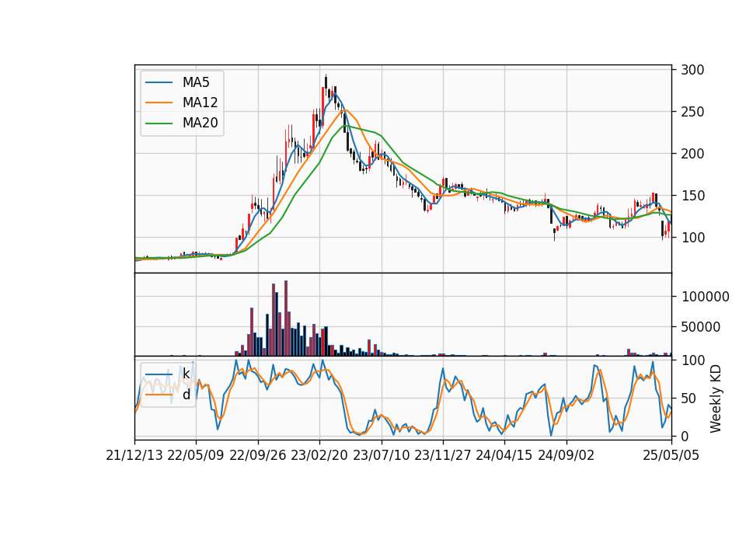
Task: Click the MA12 legend label
Action: (200, 103)
